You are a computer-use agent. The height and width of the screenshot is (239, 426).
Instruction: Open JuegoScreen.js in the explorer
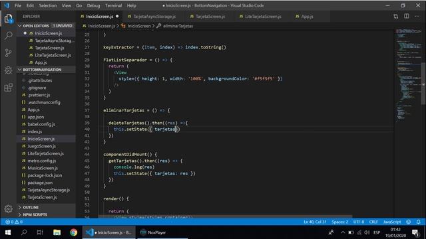click(x=41, y=146)
